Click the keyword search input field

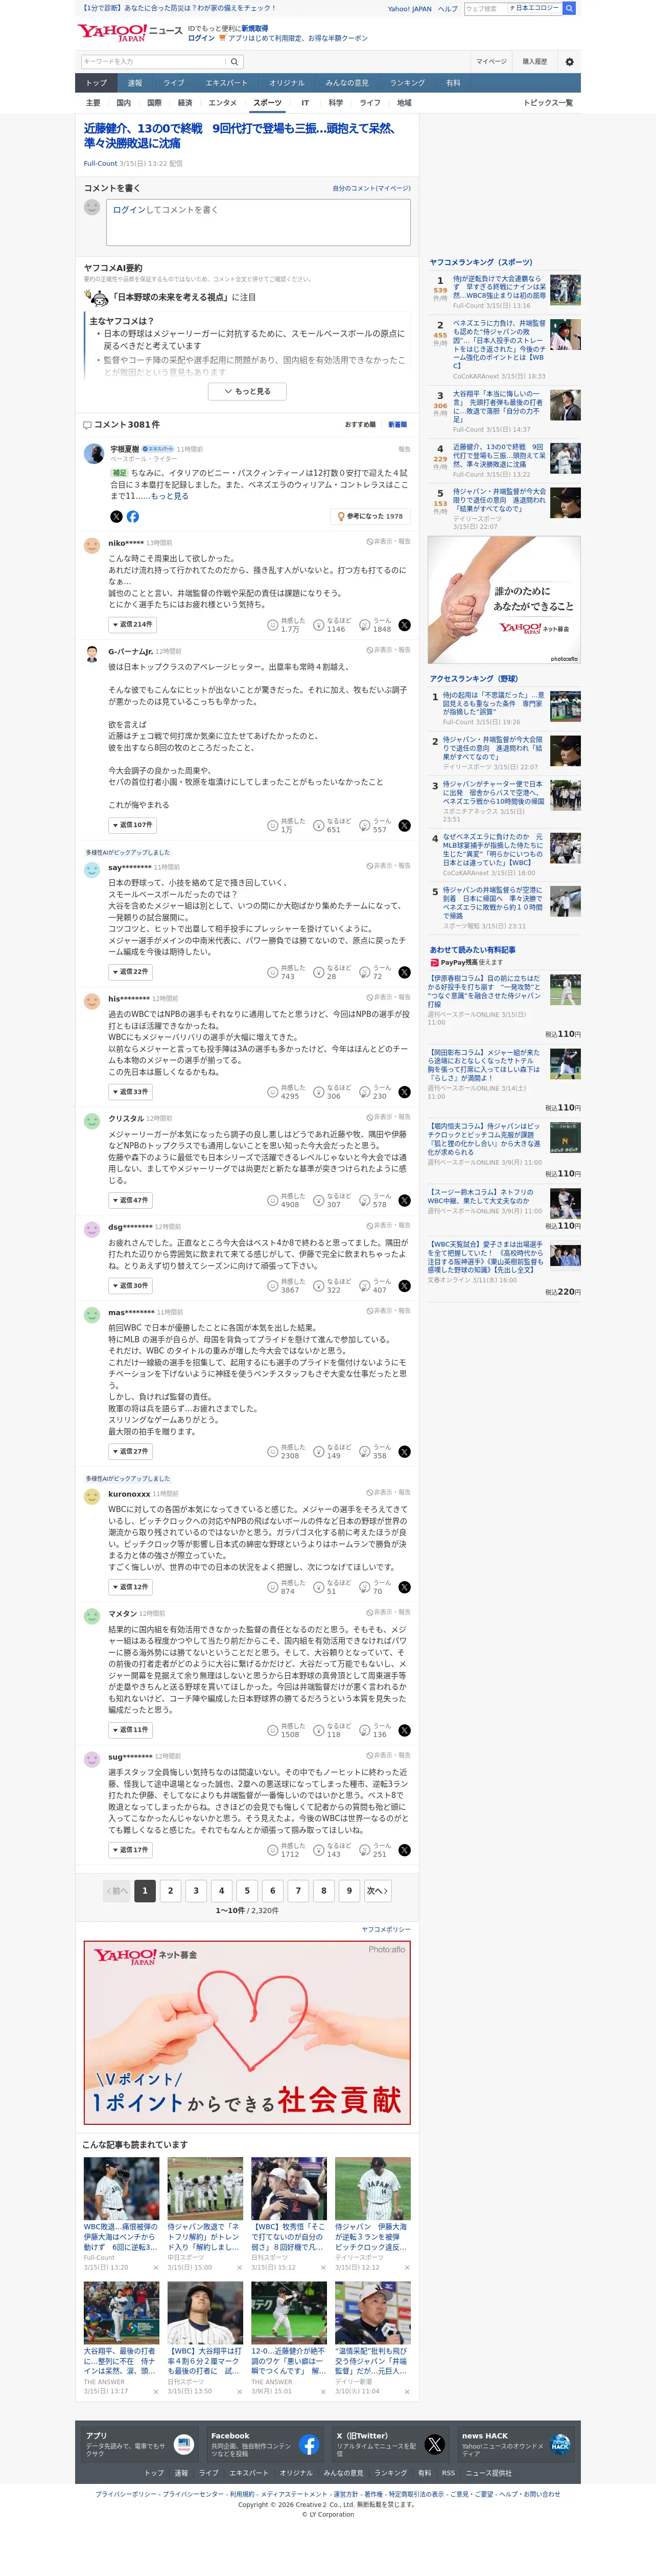click(154, 62)
